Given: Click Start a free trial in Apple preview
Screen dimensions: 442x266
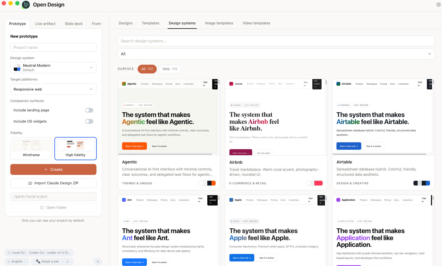Looking at the screenshot, I should point(242,258).
